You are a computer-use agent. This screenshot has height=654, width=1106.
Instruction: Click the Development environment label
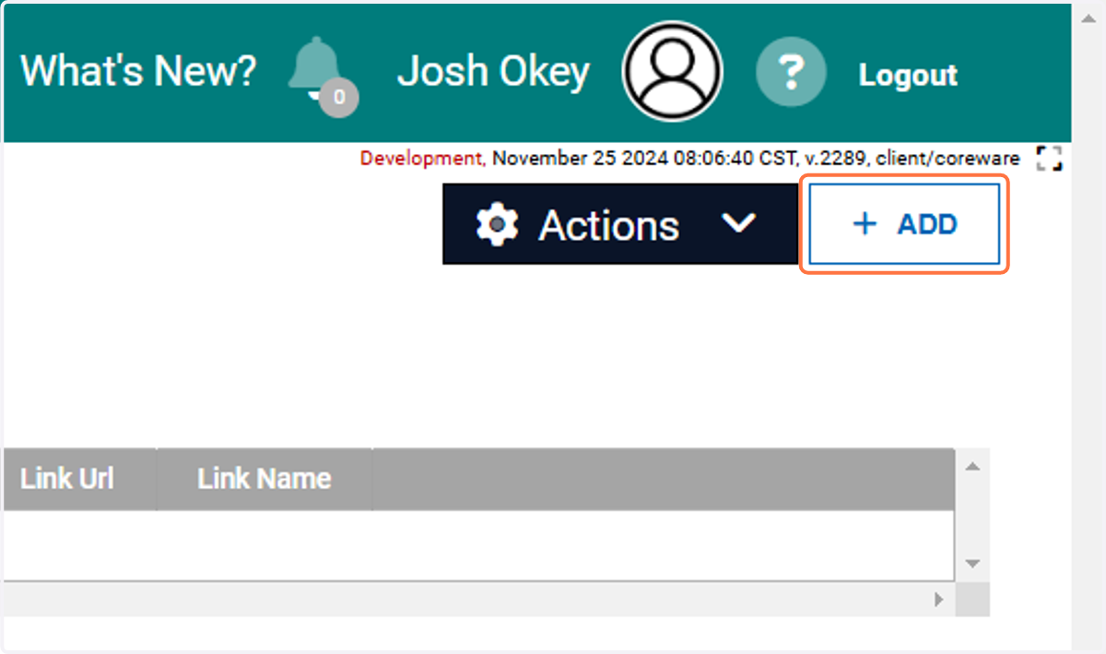[421, 159]
